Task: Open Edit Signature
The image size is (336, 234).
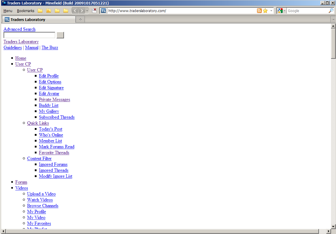Action: [51, 88]
